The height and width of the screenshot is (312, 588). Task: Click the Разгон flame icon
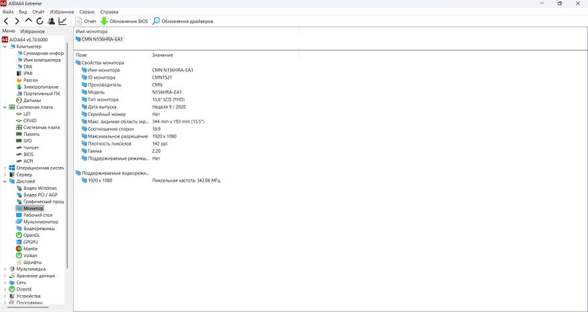(x=19, y=81)
